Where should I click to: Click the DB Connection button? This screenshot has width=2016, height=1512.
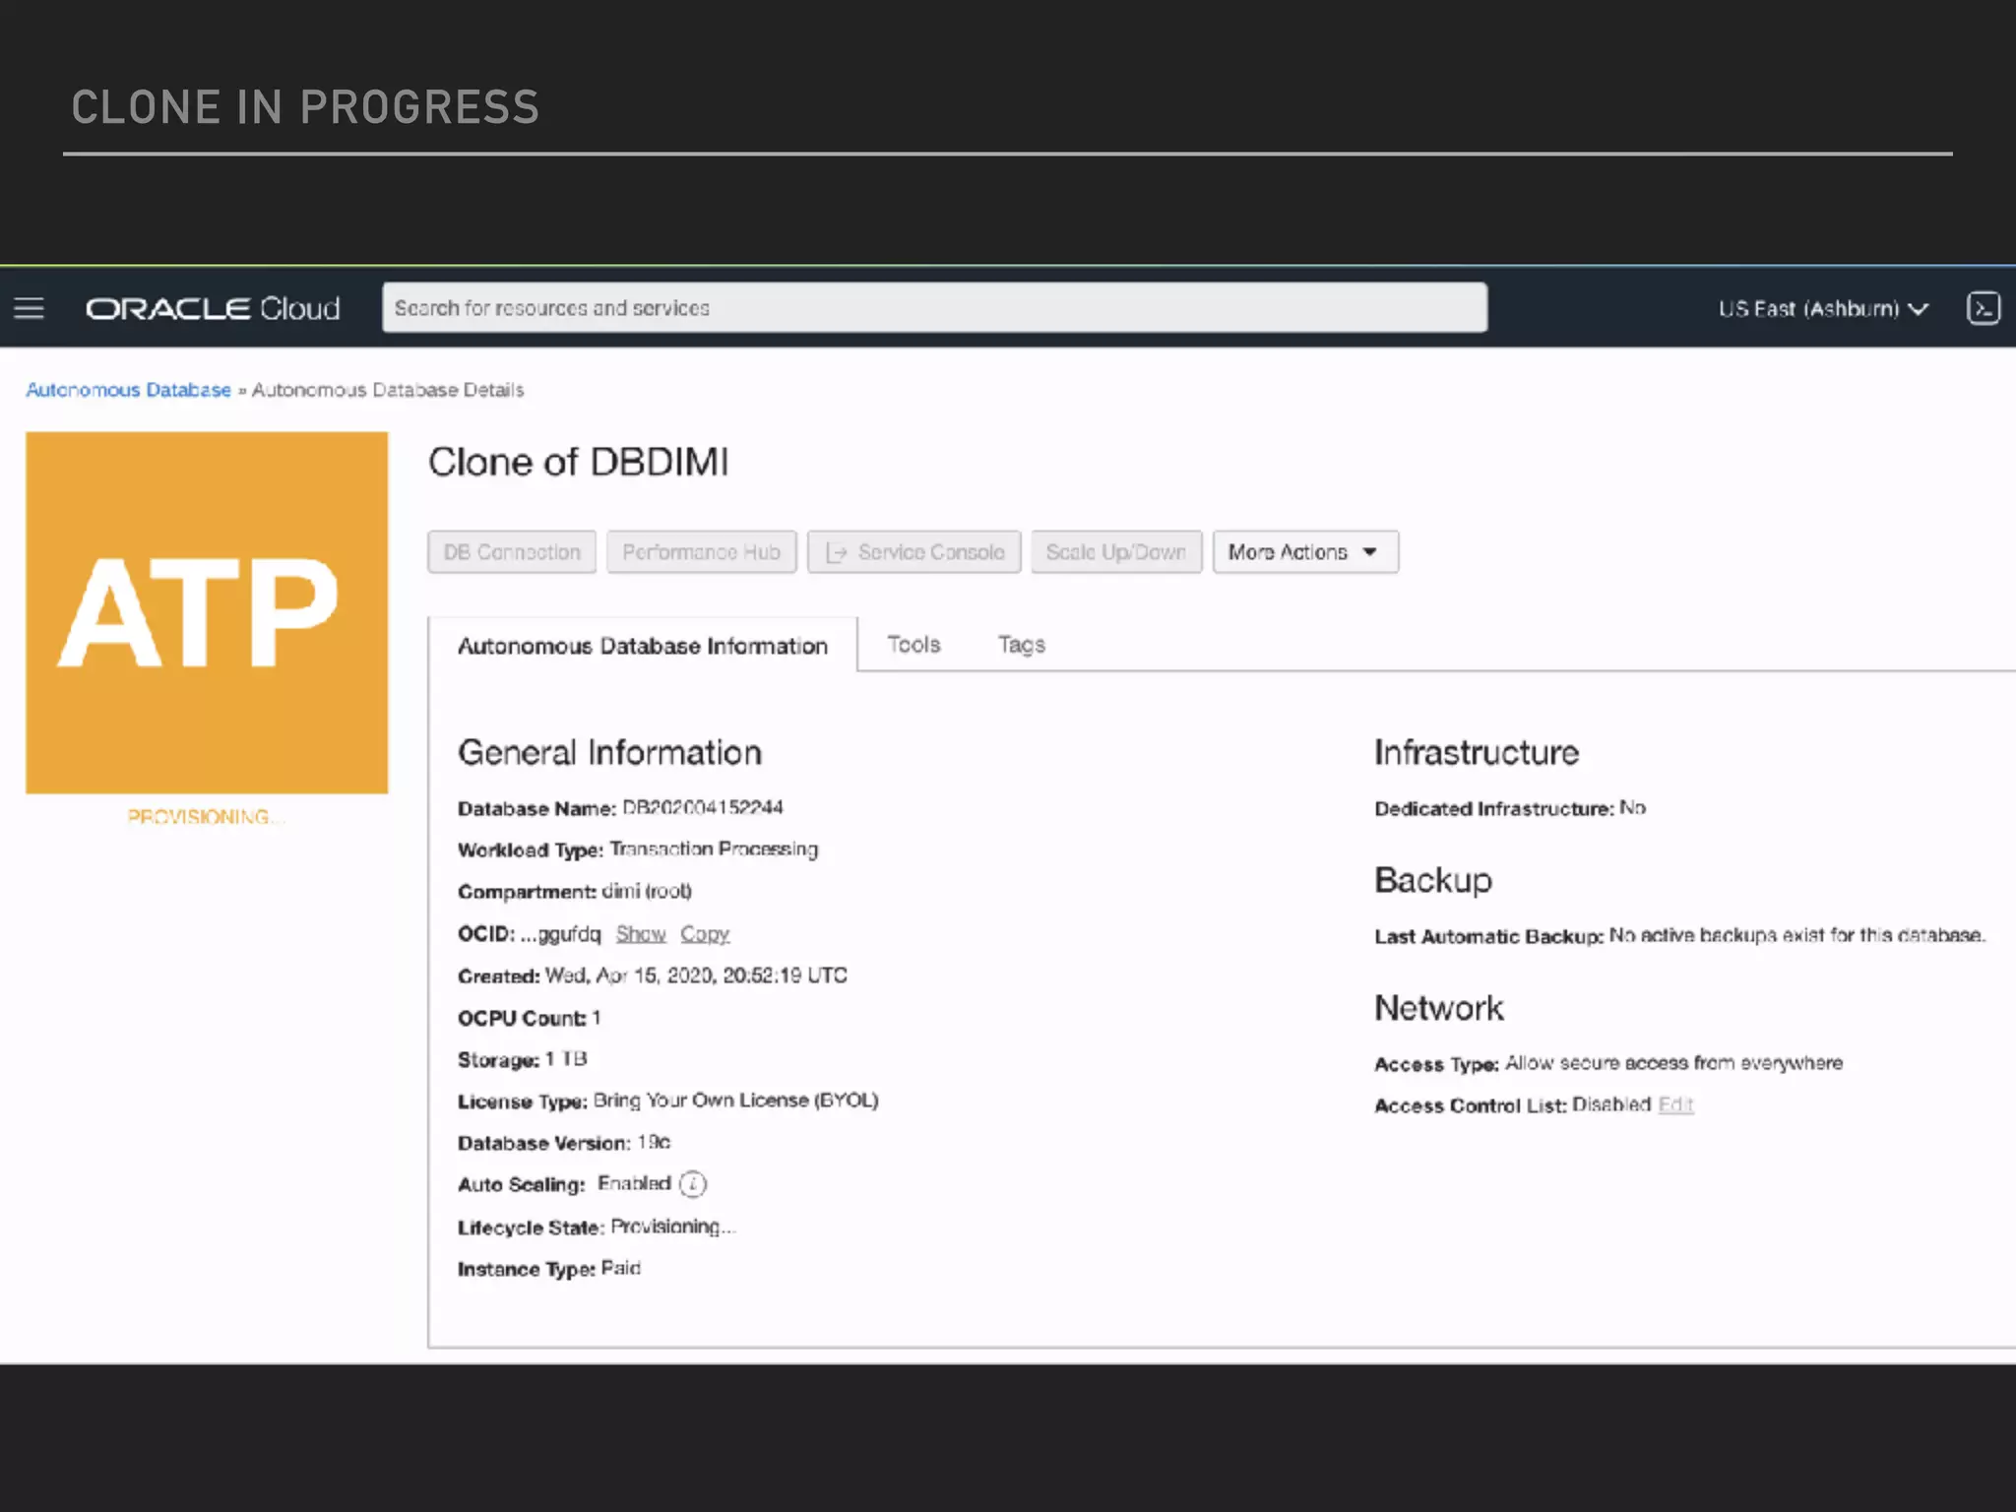coord(512,552)
